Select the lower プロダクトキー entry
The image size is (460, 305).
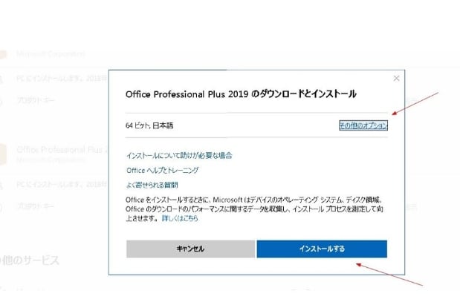pos(36,206)
